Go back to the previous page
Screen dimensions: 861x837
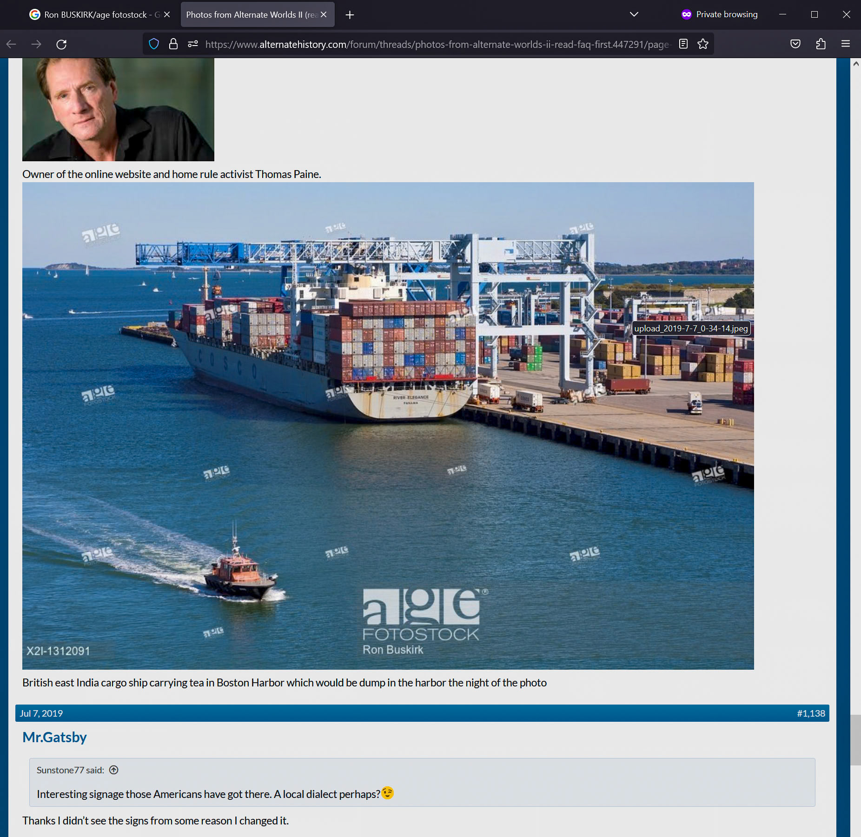tap(12, 44)
